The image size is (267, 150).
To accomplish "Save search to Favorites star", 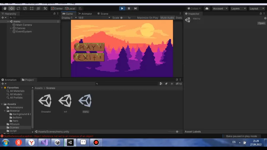I will (172, 84).
